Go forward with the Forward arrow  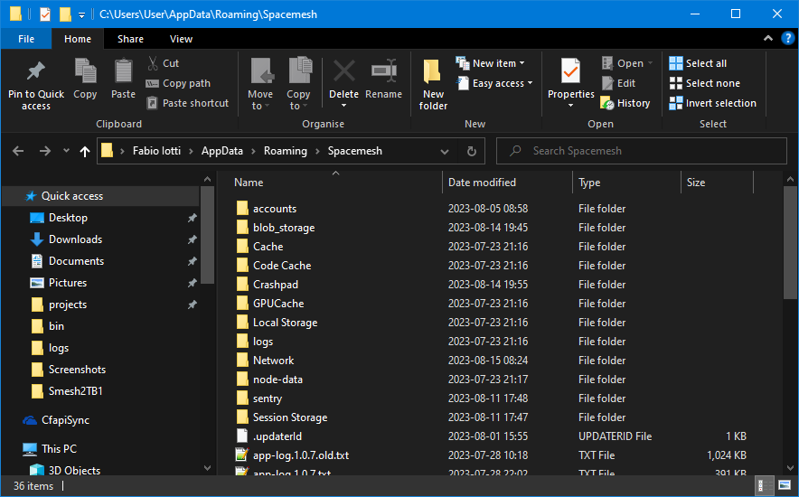(x=45, y=151)
